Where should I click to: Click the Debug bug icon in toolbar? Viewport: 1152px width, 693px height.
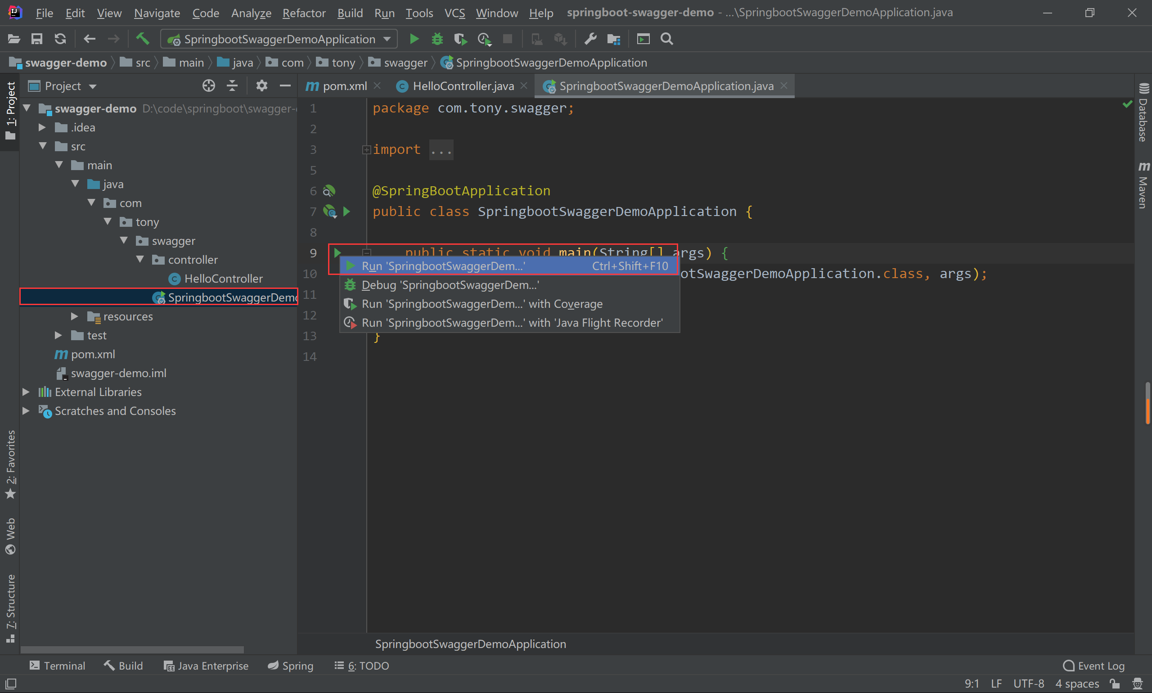point(437,39)
